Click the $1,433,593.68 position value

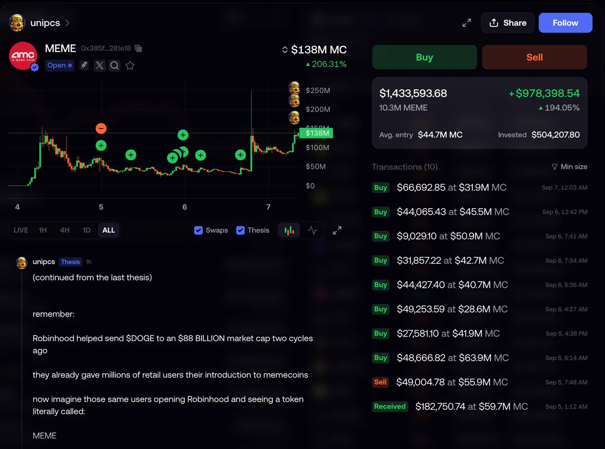tap(413, 93)
